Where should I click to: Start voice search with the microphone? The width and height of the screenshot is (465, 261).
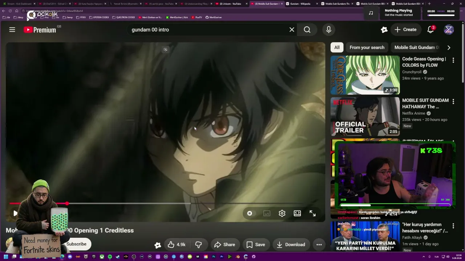pos(329,30)
